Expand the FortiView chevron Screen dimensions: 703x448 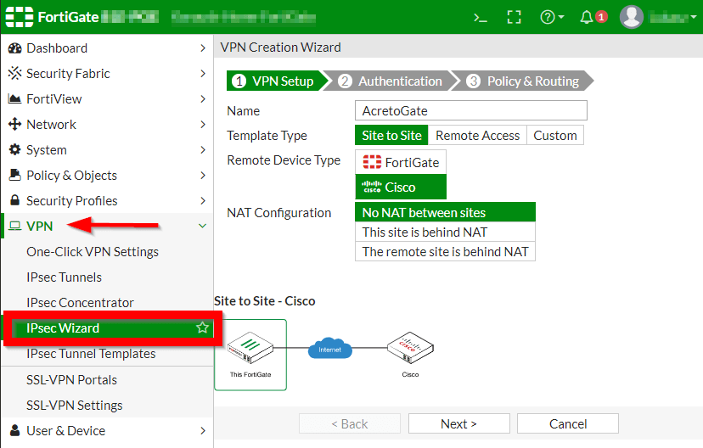(203, 99)
